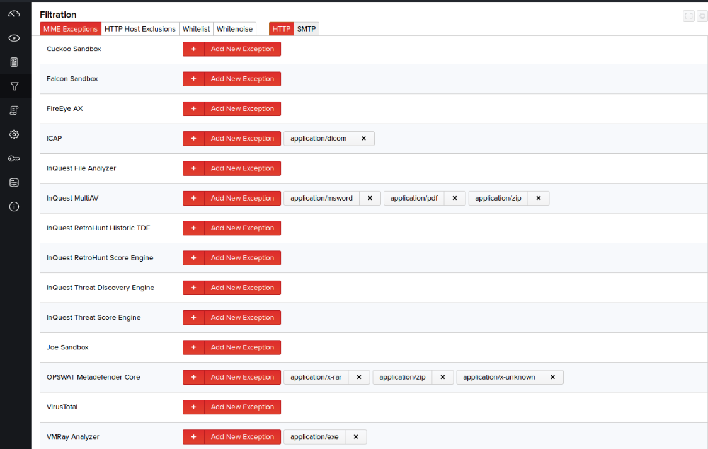Click the FireEye AX row name
The image size is (708, 449).
[65, 108]
